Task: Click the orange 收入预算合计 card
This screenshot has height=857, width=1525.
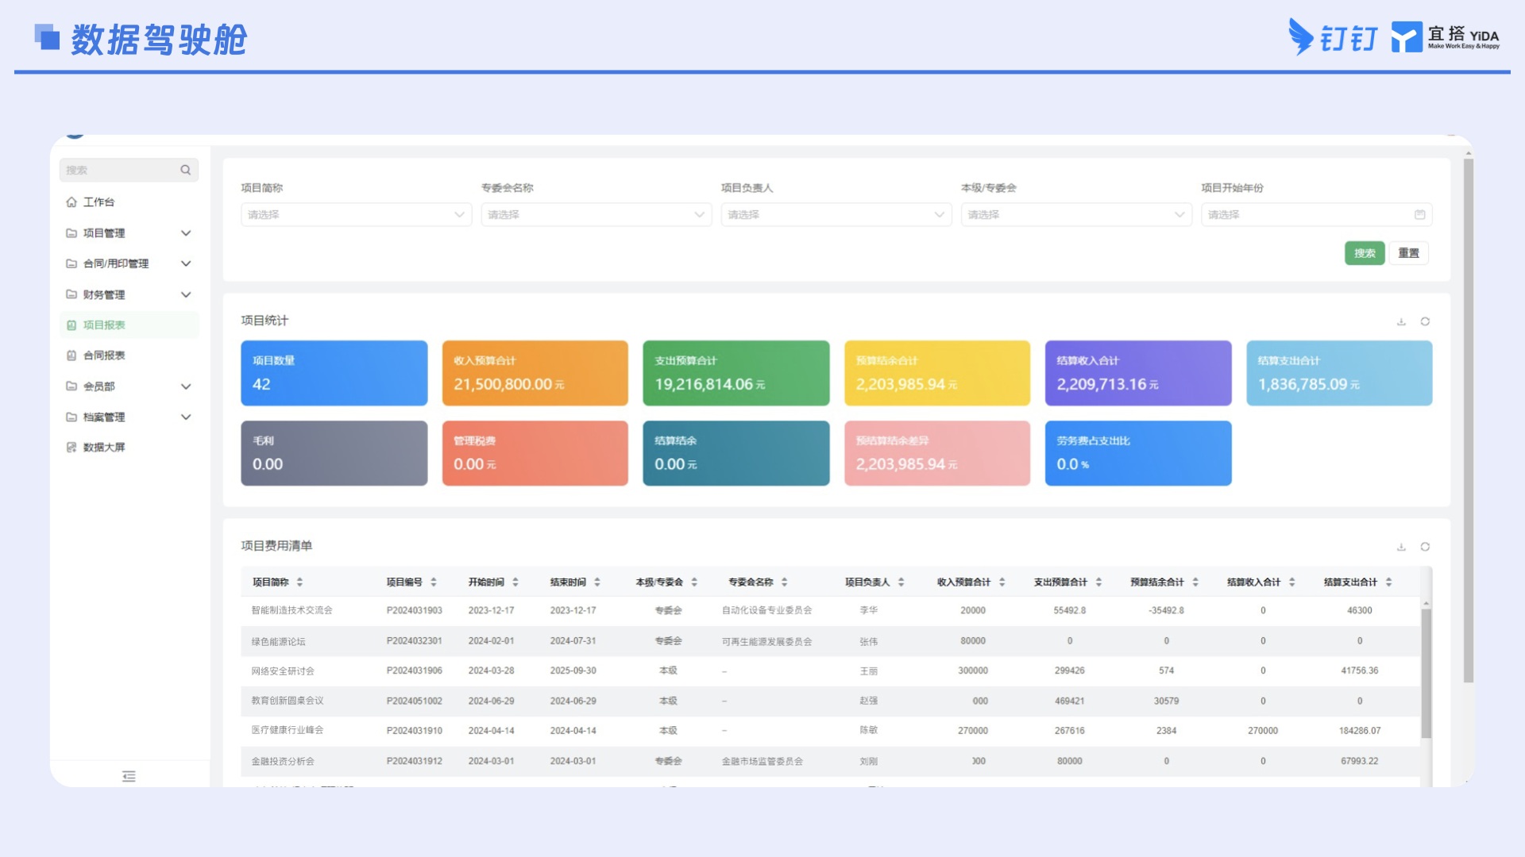Action: point(535,373)
